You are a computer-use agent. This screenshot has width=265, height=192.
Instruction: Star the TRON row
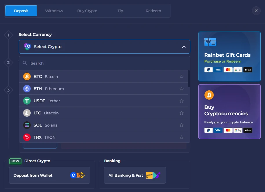pos(182,137)
